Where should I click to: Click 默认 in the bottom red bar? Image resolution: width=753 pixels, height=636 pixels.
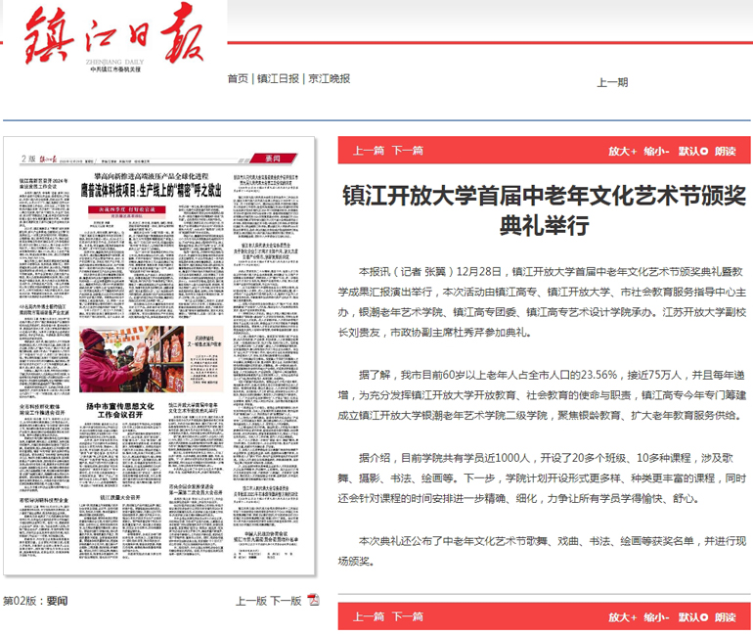pyautogui.click(x=693, y=616)
